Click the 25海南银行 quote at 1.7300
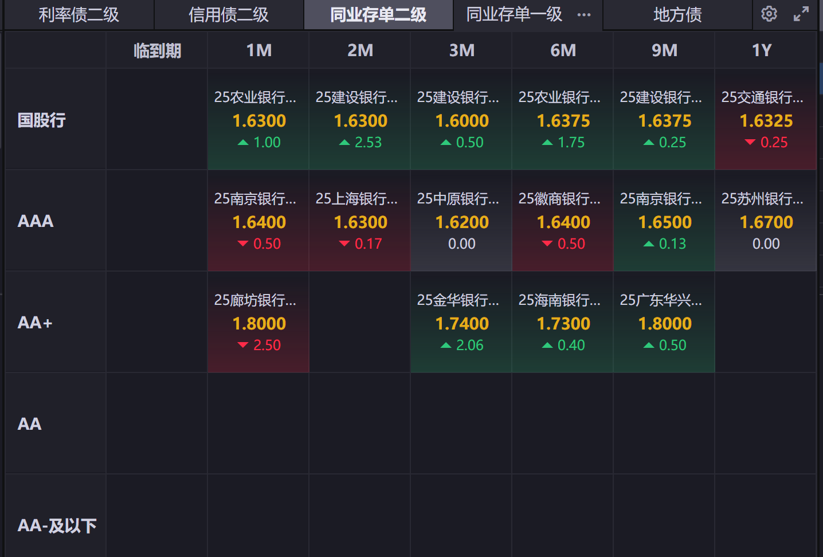Viewport: 823px width, 557px height. click(x=563, y=323)
